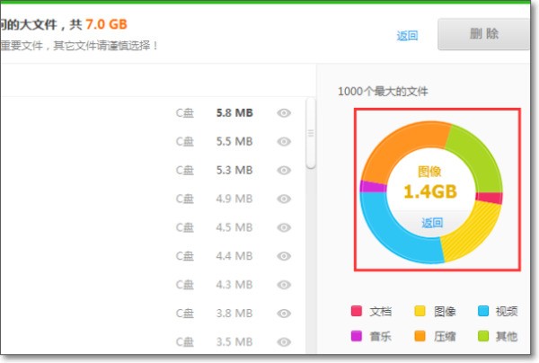The height and width of the screenshot is (363, 539).
Task: Open eye icon on the 3.5 MB row
Action: point(284,342)
